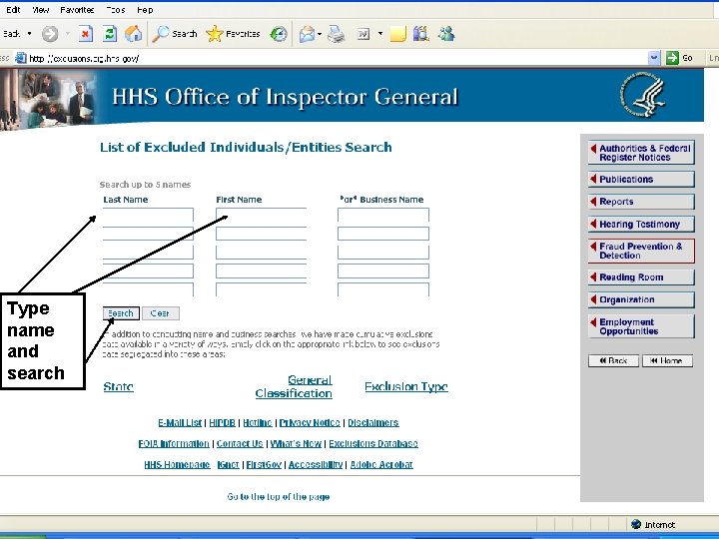
Task: Open Hearing Testimony sidebar button
Action: coord(641,225)
